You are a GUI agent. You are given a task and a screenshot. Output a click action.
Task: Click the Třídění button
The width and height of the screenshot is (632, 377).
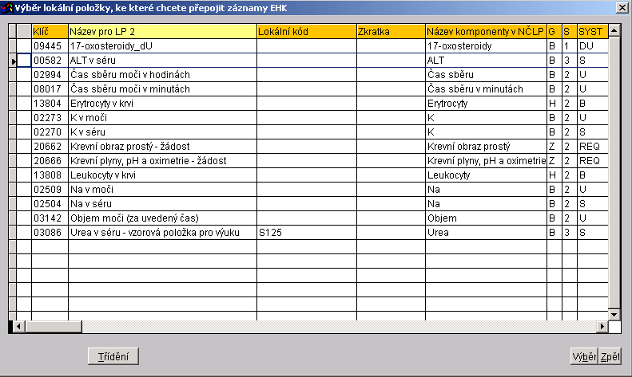(113, 356)
